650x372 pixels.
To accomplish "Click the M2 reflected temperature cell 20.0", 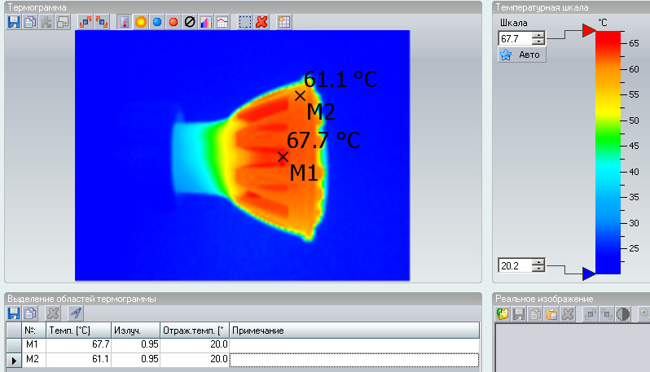I will (x=195, y=359).
